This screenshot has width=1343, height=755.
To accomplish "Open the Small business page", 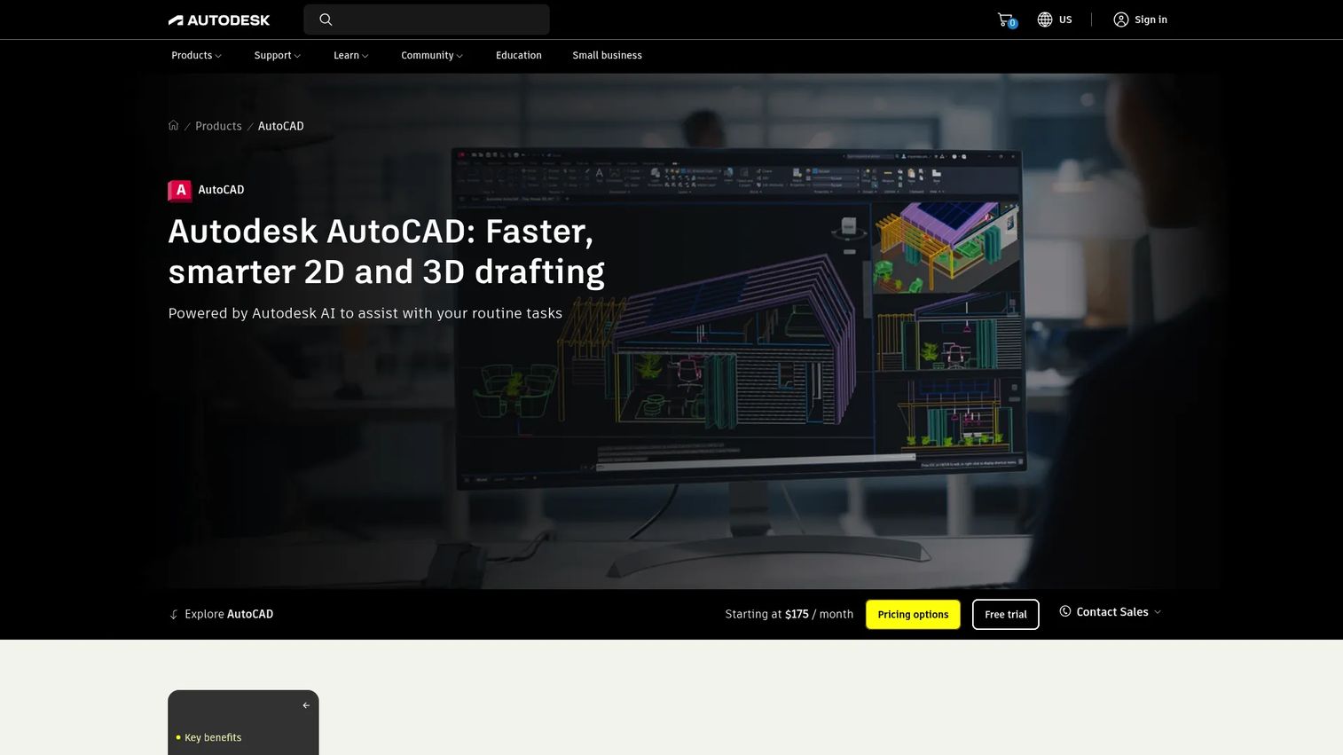I will pos(607,55).
